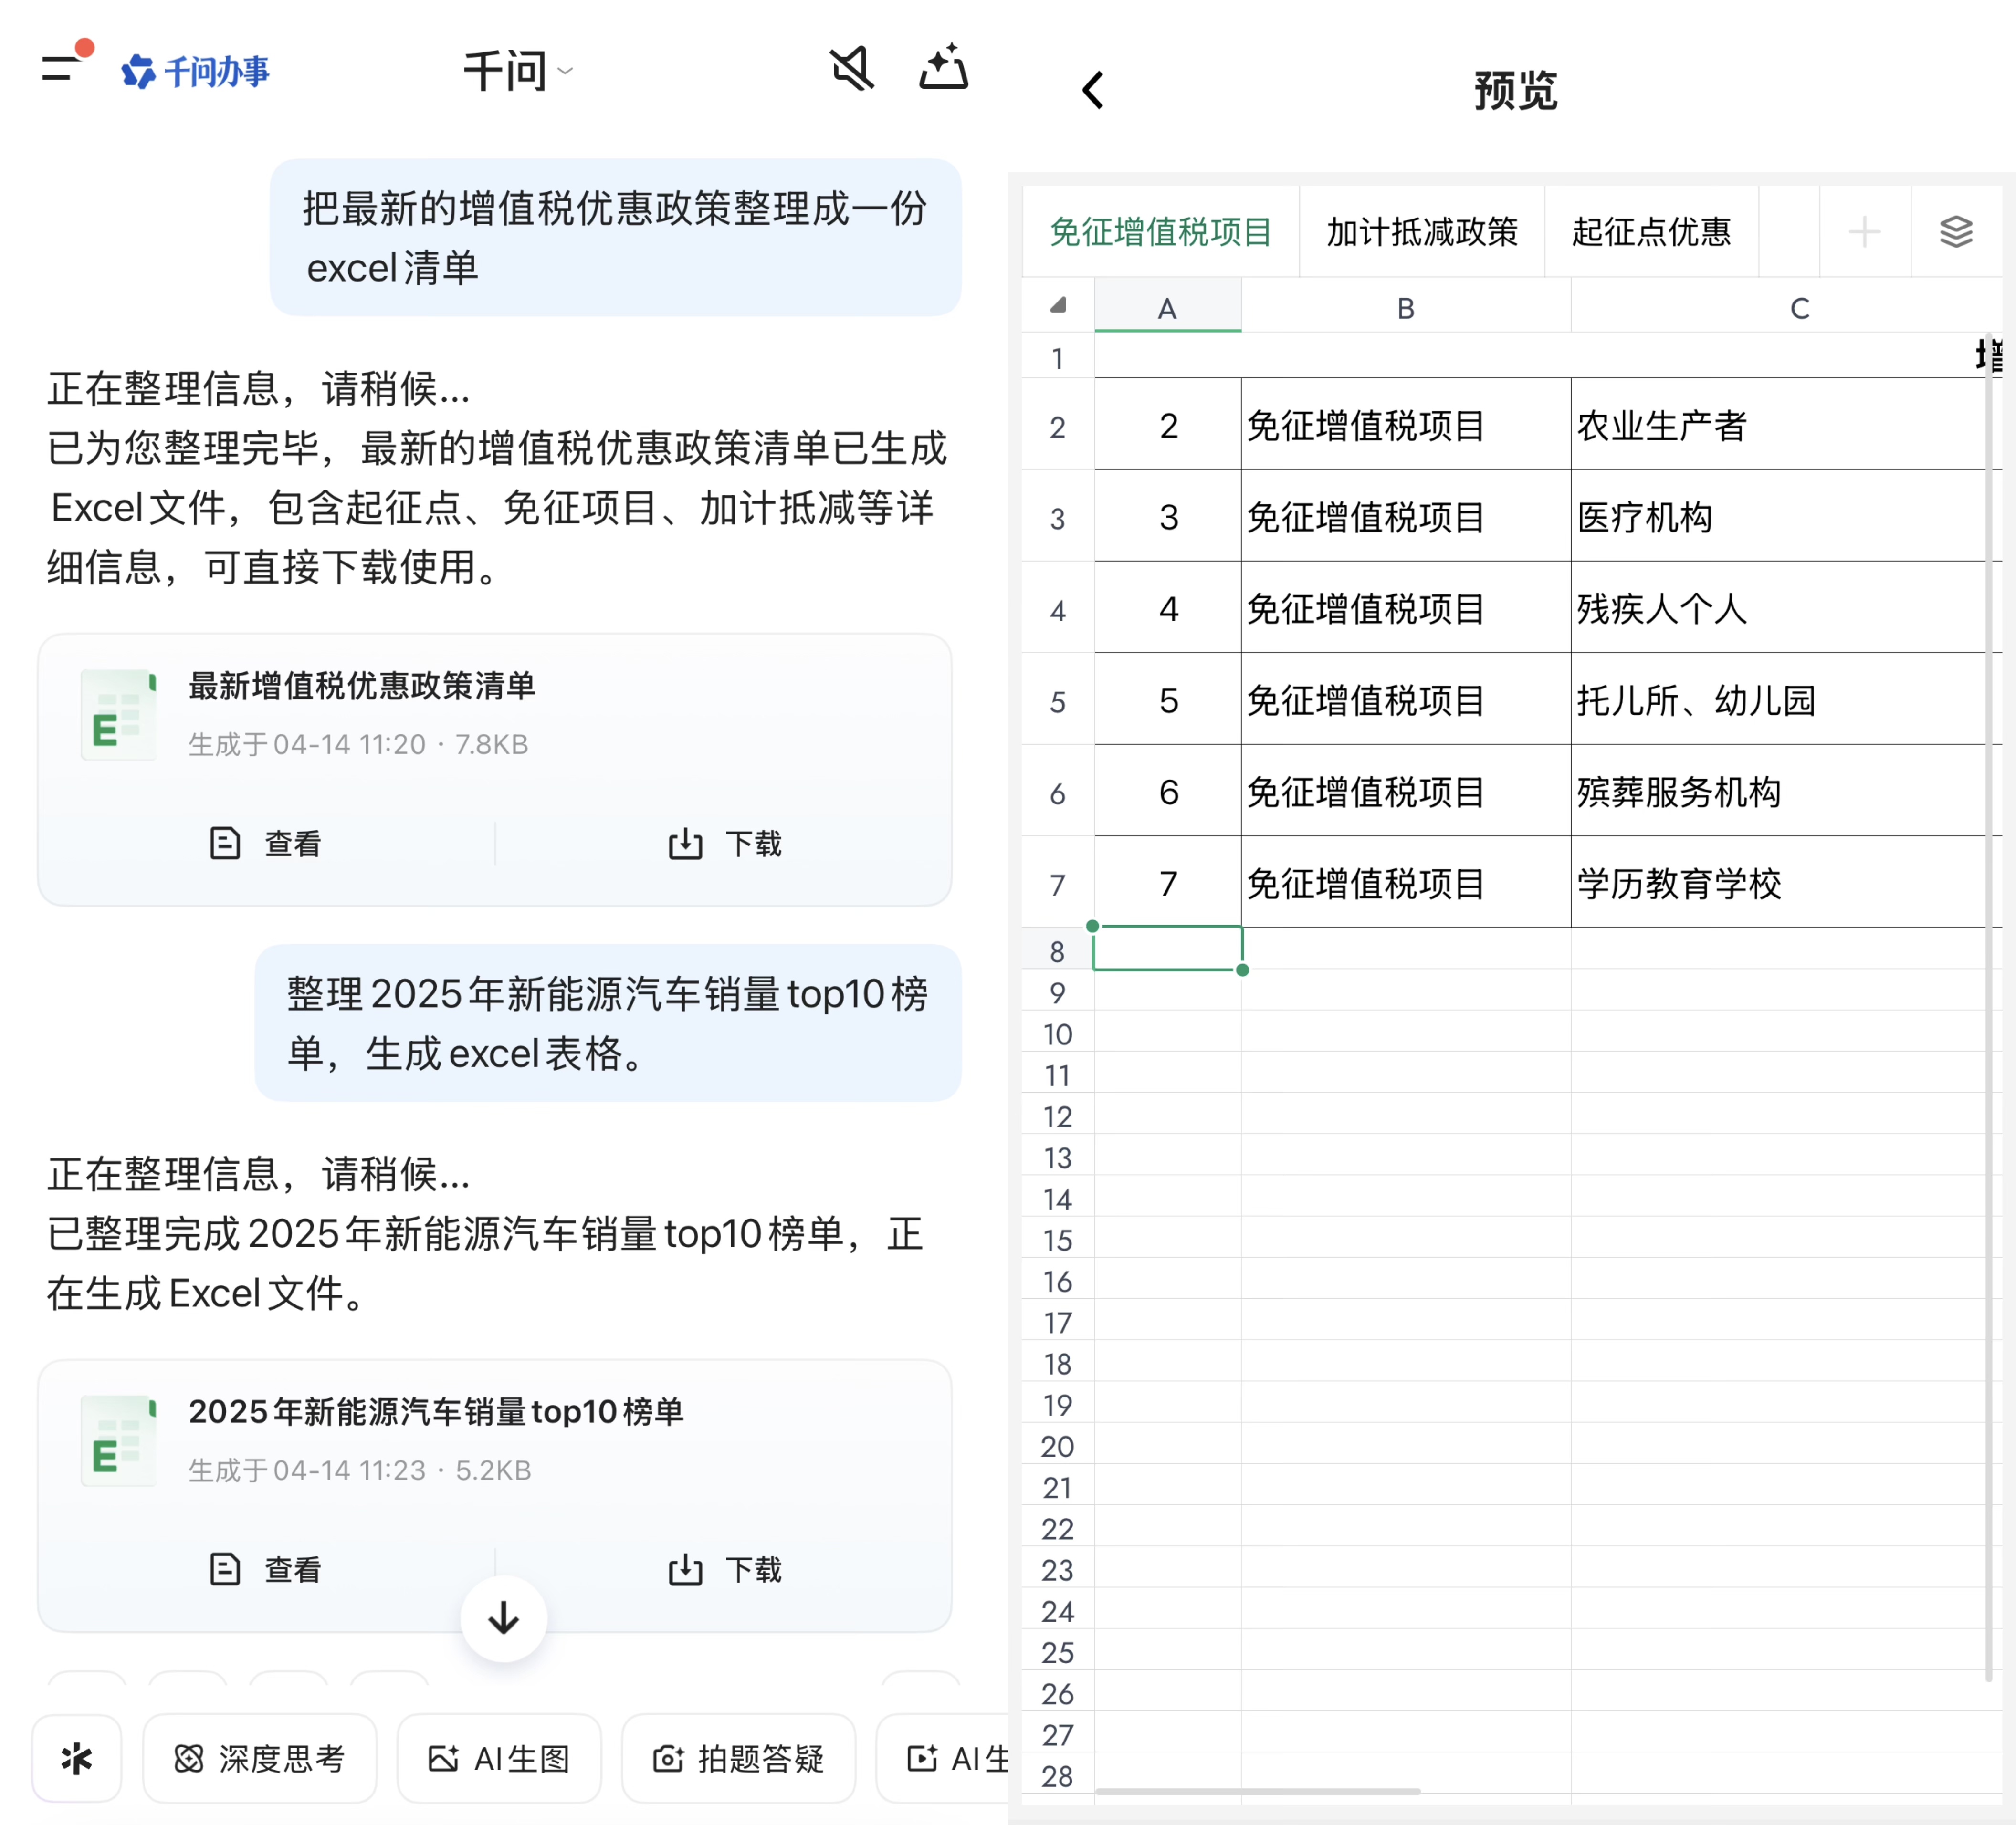This screenshot has height=1825, width=2016.
Task: Switch to the 起征点优惠 sheet tab
Action: (1651, 232)
